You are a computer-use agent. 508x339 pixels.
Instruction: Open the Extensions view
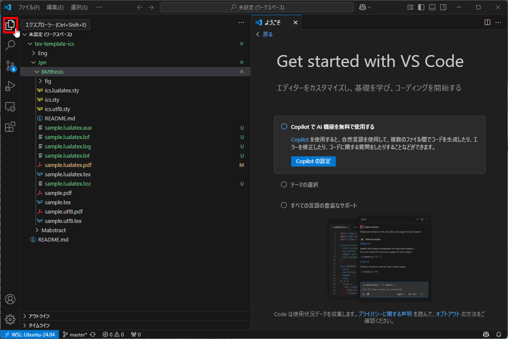pyautogui.click(x=10, y=127)
